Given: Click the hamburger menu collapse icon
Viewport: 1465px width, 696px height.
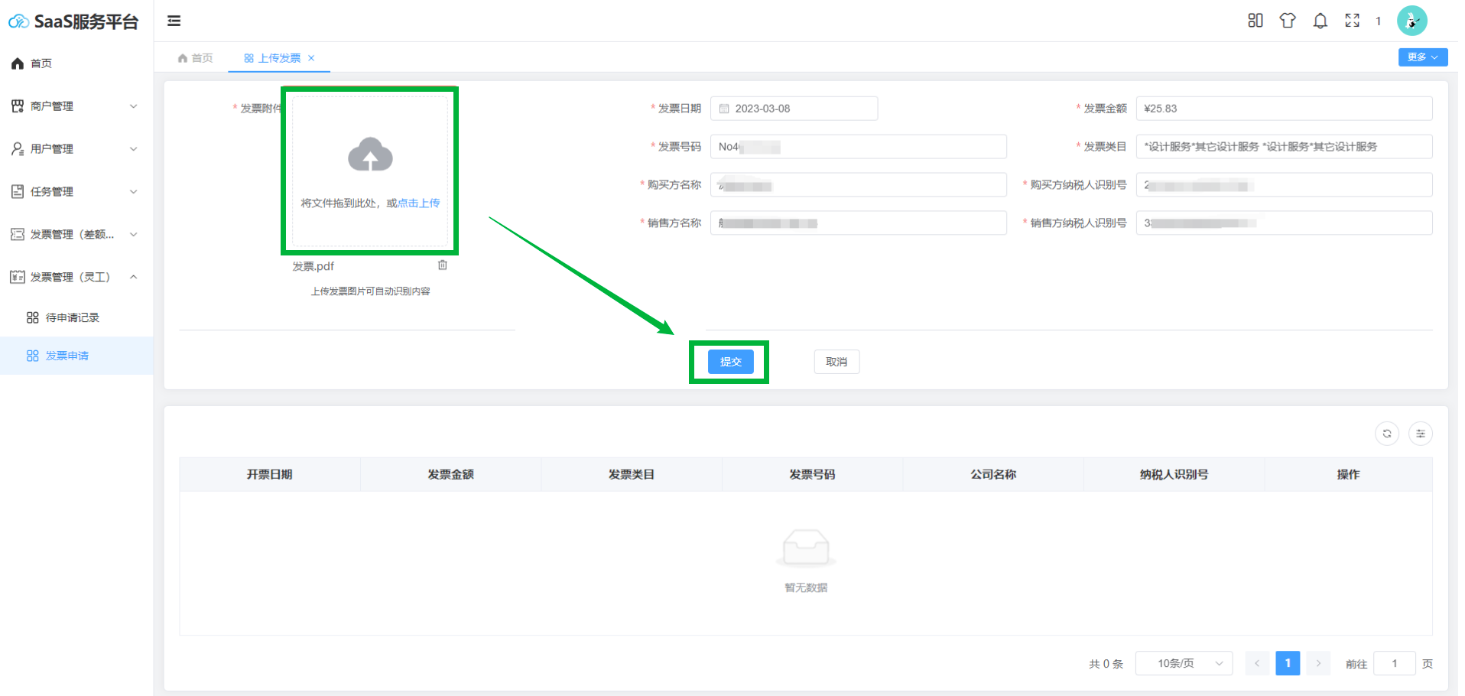Looking at the screenshot, I should (x=174, y=21).
